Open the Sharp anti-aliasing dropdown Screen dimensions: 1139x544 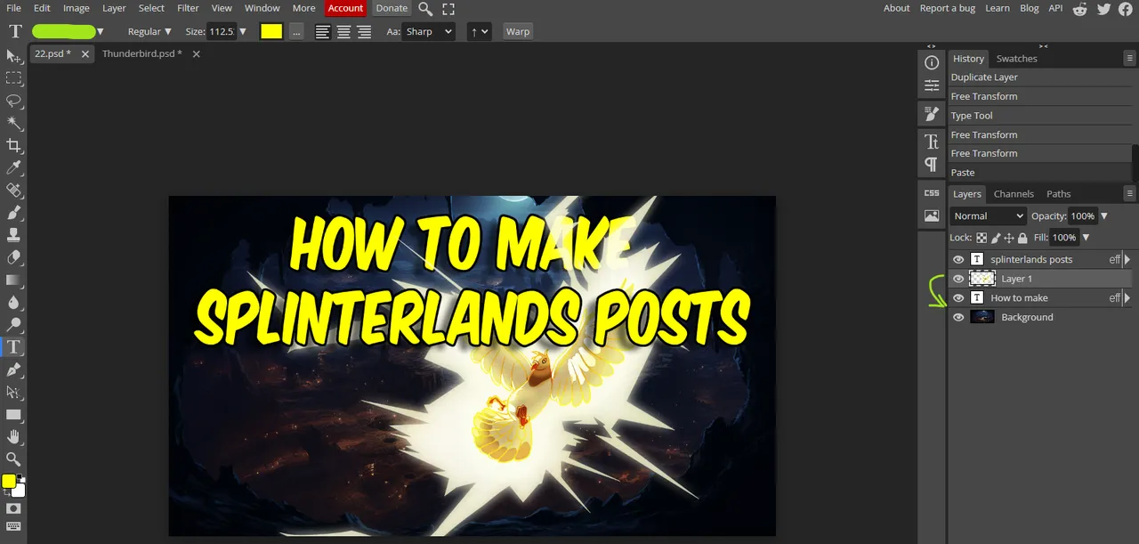coord(429,31)
